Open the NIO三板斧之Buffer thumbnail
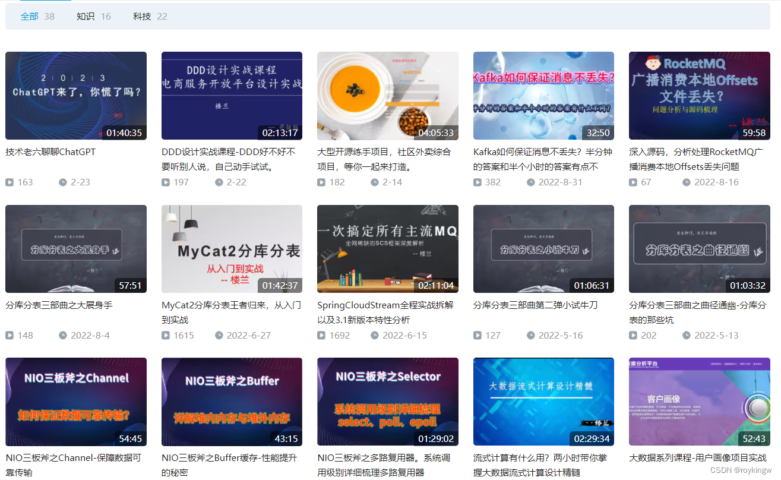 point(232,402)
